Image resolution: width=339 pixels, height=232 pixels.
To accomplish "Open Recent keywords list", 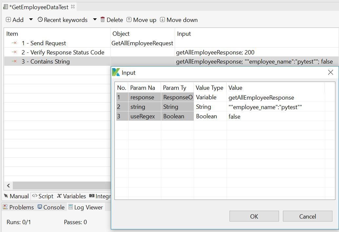I will pos(41,20).
